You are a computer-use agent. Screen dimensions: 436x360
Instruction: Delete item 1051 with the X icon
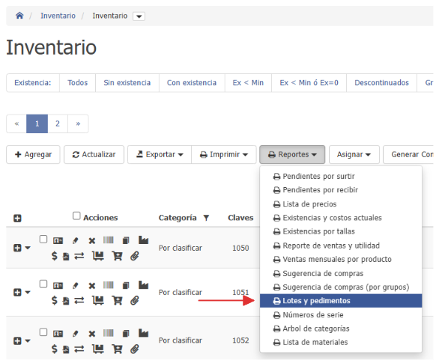click(x=91, y=286)
